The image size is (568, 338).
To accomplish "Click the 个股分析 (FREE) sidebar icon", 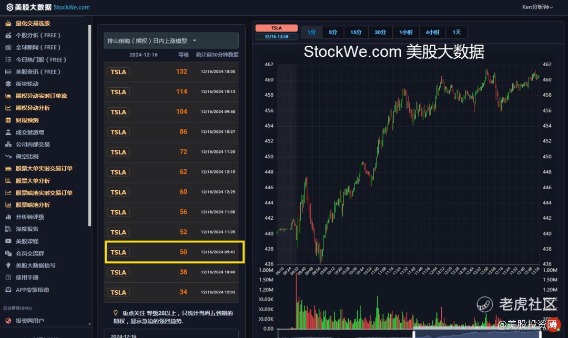I will coord(8,35).
